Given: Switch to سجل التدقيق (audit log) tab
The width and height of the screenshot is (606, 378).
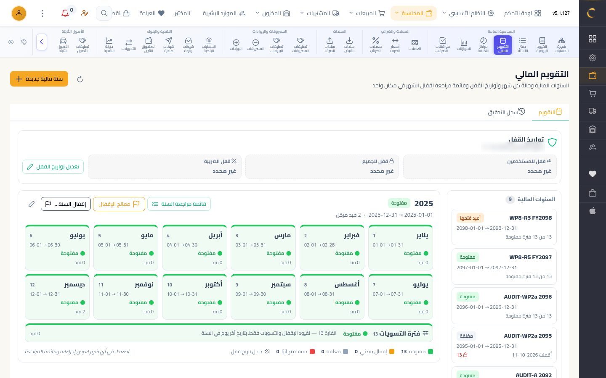Looking at the screenshot, I should 506,112.
